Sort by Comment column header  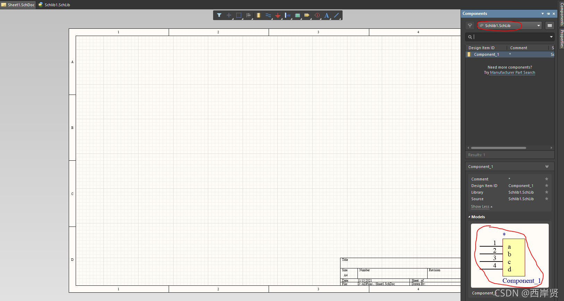(528, 48)
